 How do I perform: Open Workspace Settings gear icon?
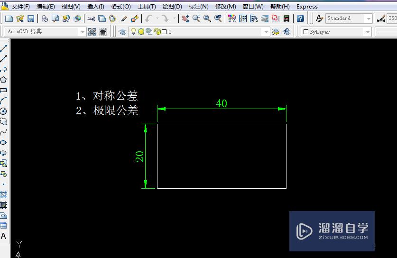(92, 32)
